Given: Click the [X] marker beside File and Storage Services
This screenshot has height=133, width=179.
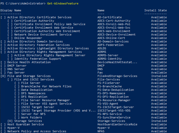Looking at the screenshot, I should 3,76.
